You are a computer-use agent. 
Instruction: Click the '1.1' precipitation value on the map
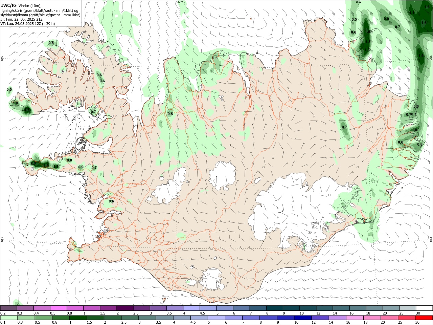[412, 13]
